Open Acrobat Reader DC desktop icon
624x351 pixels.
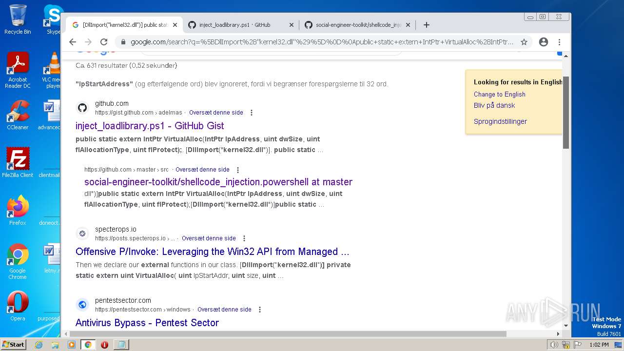[18, 70]
